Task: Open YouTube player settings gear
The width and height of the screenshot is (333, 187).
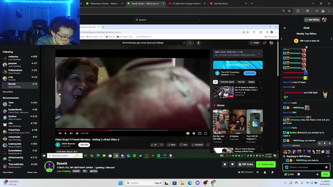Action: (194, 133)
